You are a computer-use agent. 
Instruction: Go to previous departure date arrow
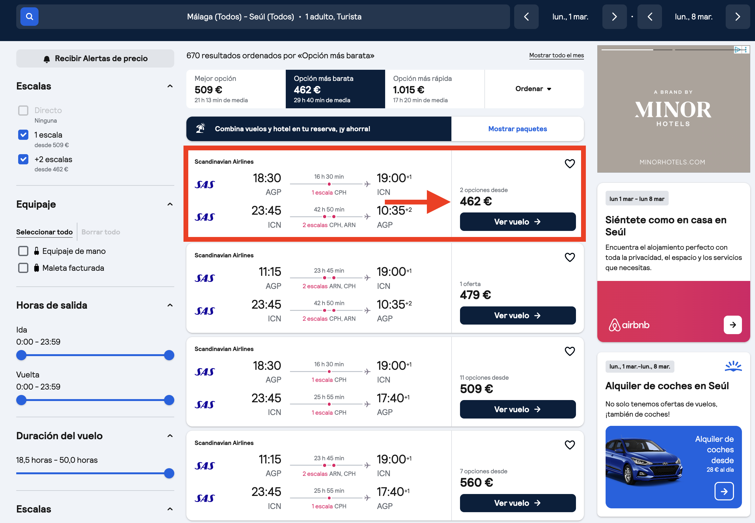click(x=526, y=17)
